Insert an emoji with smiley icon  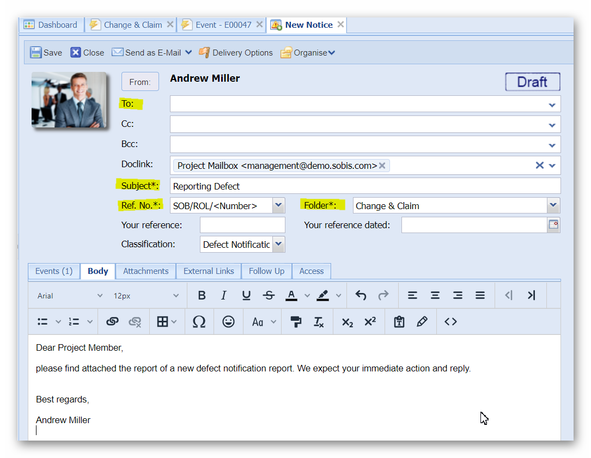(228, 322)
